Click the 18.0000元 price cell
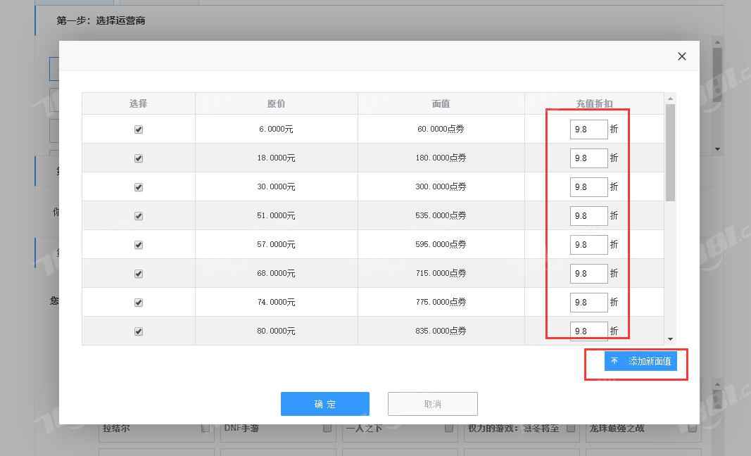Viewport: 751px width, 456px height. (277, 158)
